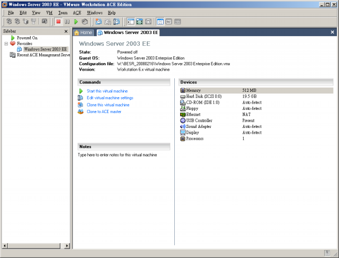This screenshot has height=258, width=339.
Task: Select Recent ACE Management Servers item
Action: point(43,55)
